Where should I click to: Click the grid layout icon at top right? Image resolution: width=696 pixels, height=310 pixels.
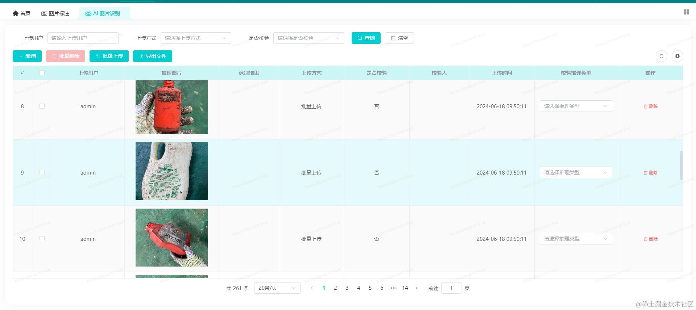[686, 12]
